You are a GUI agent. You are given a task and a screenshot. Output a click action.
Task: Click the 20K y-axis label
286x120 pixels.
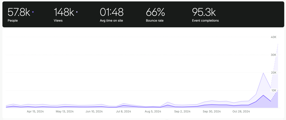tap(273, 73)
